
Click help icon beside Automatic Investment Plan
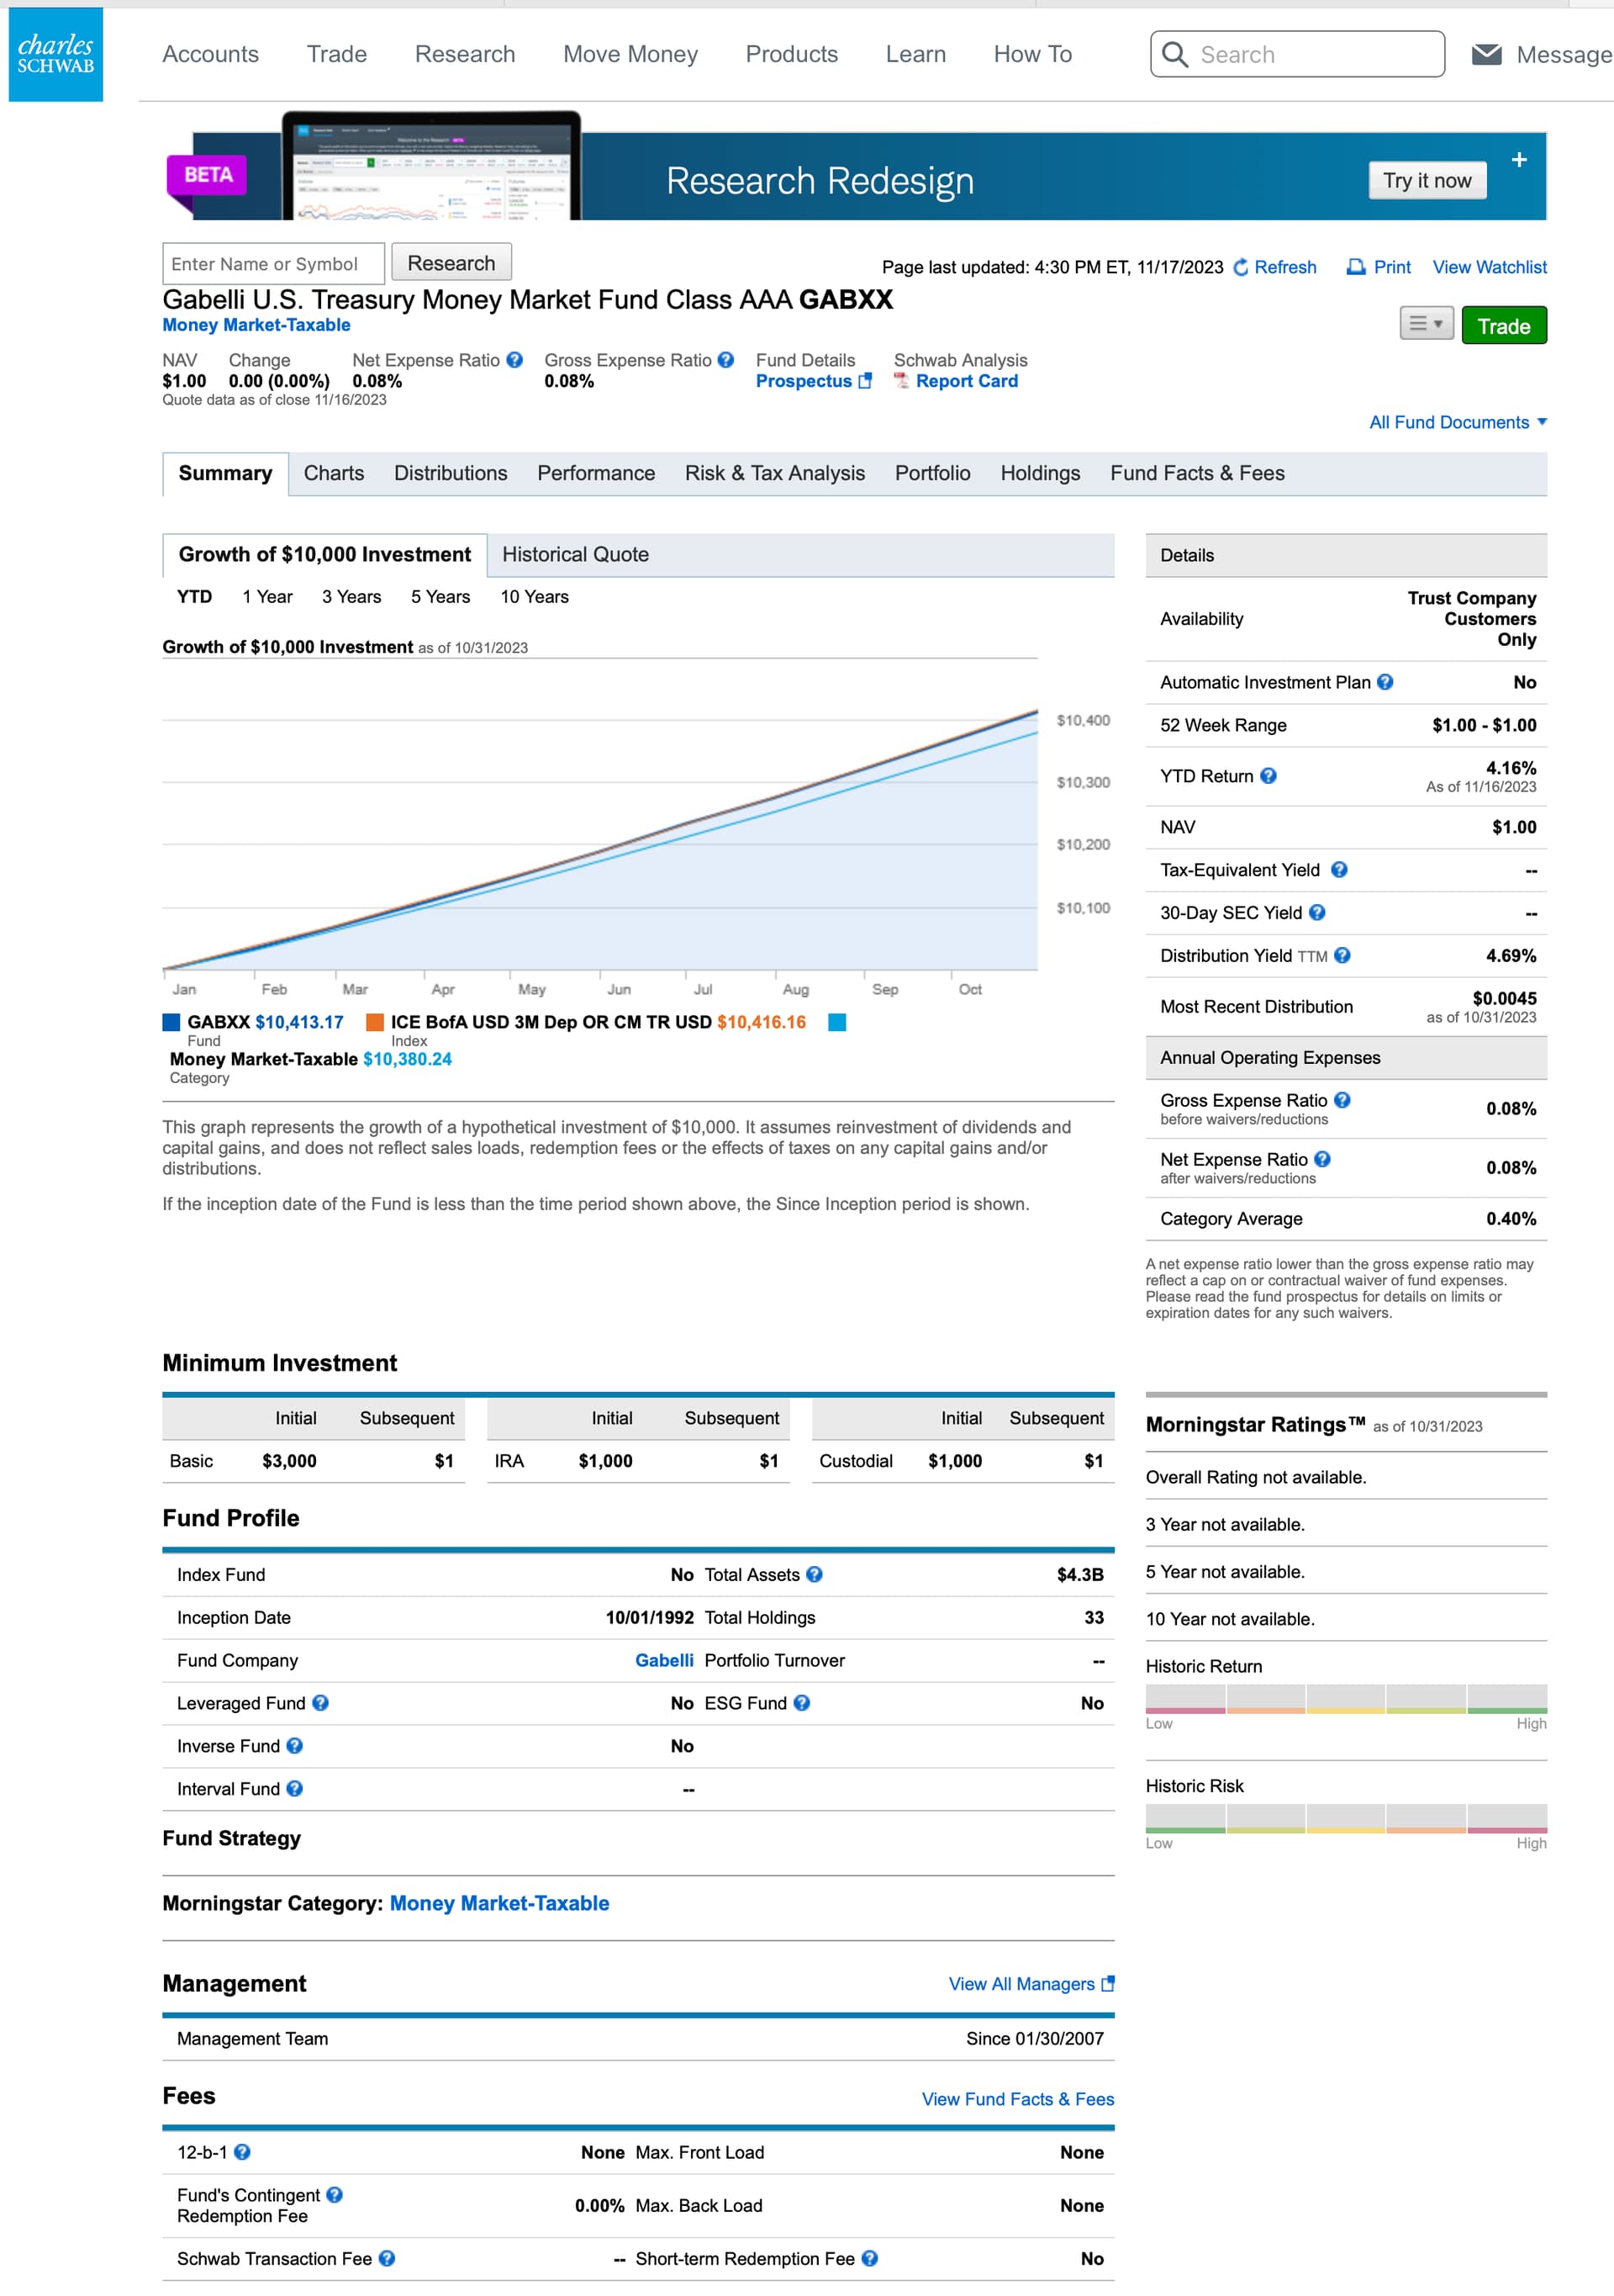1385,682
